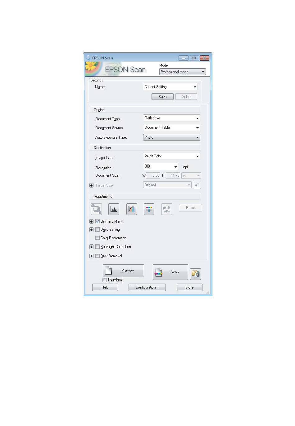Image resolution: width=295 pixels, height=426 pixels.
Task: Click the text orientation icon beside Target Size
Action: pos(197,185)
